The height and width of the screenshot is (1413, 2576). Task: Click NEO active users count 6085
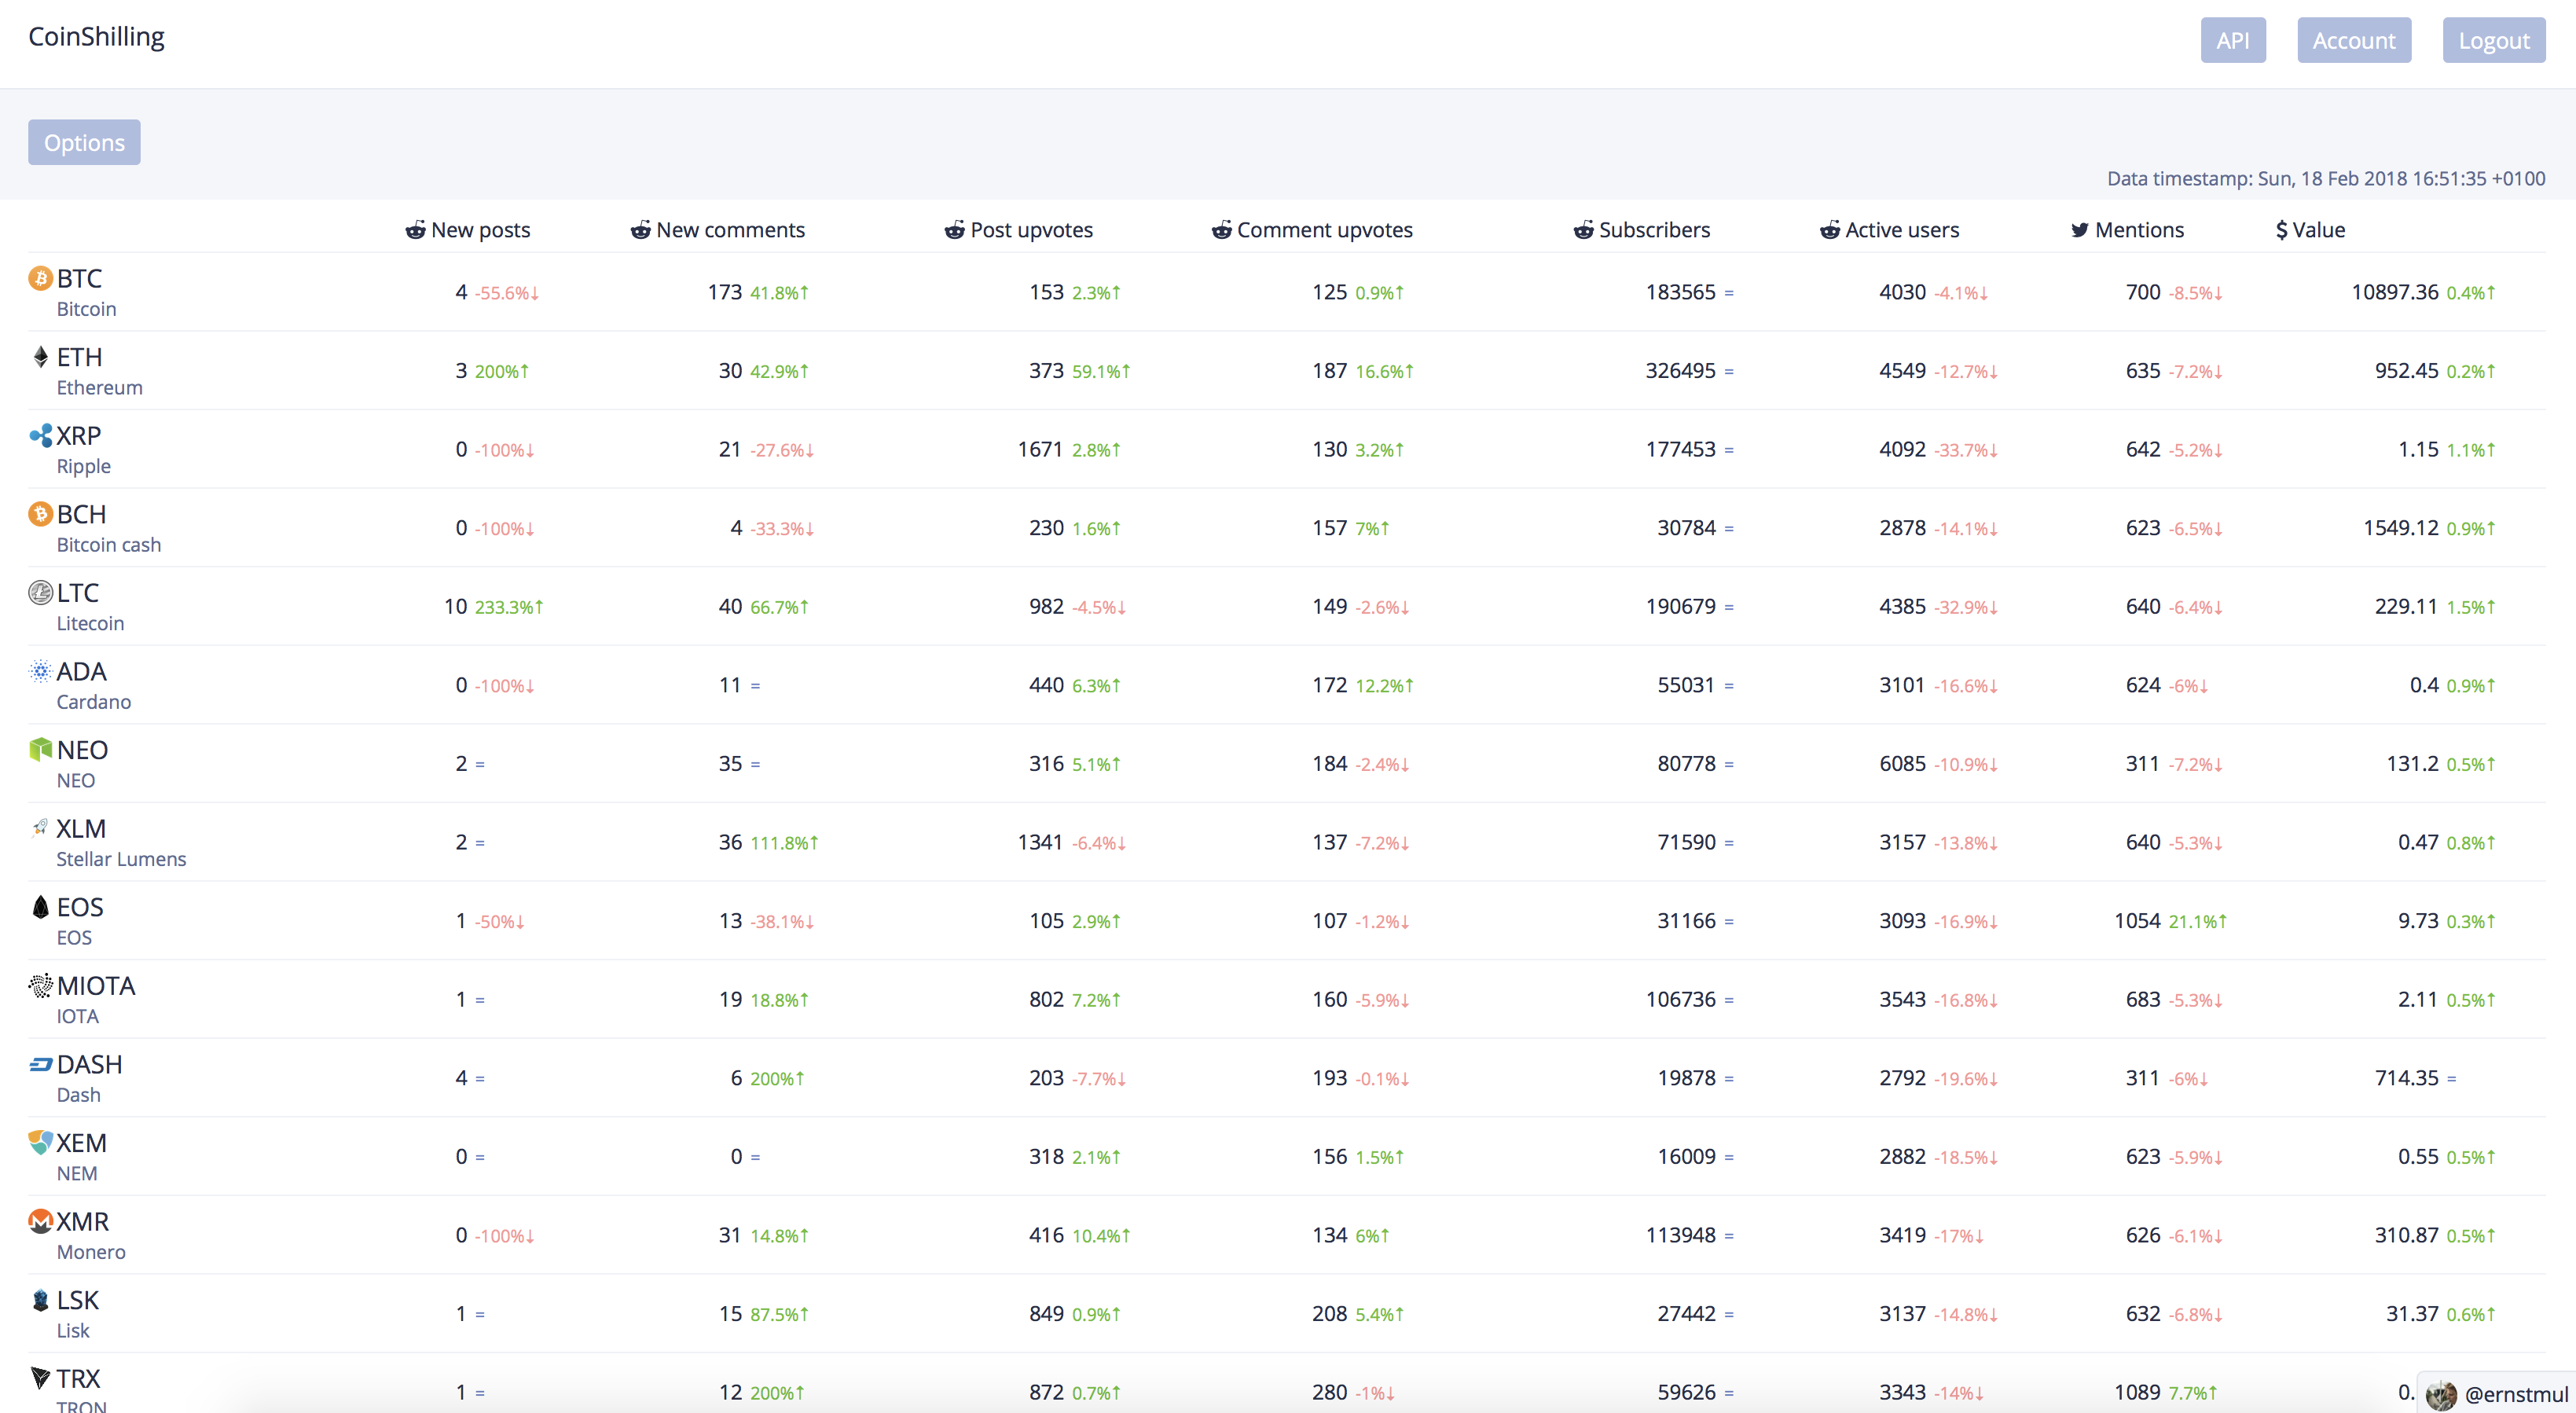[x=1902, y=764]
